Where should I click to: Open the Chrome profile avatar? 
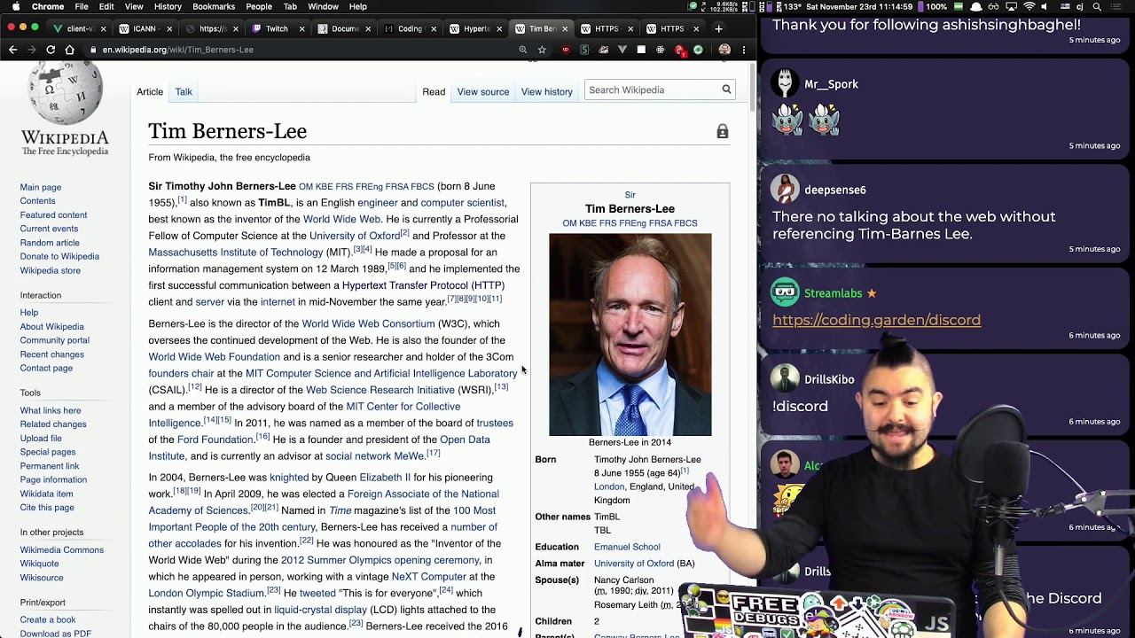tap(724, 50)
